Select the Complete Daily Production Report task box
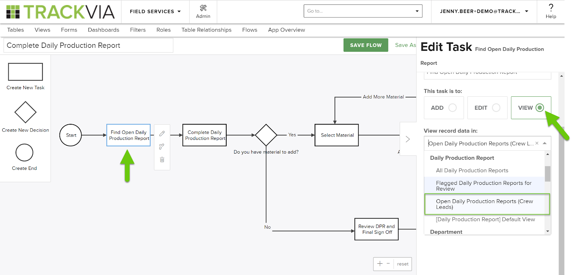Screen dimensions: 580x275 [204, 135]
